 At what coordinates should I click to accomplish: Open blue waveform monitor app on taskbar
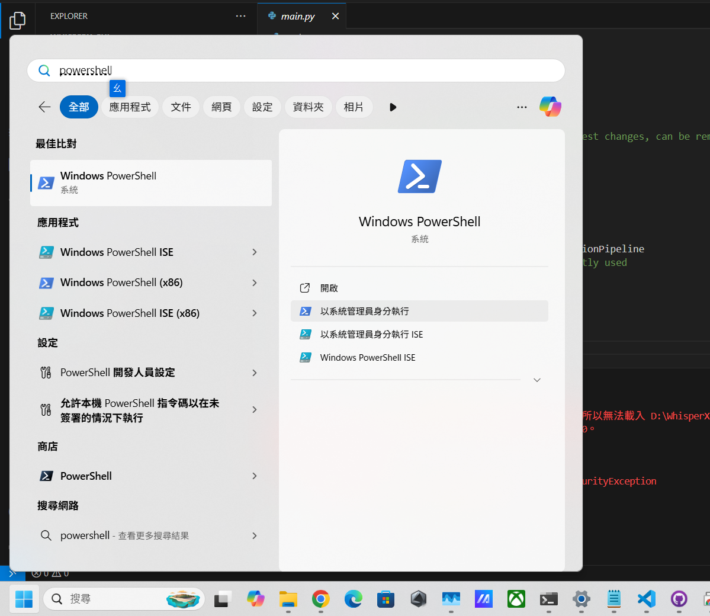coord(451,599)
